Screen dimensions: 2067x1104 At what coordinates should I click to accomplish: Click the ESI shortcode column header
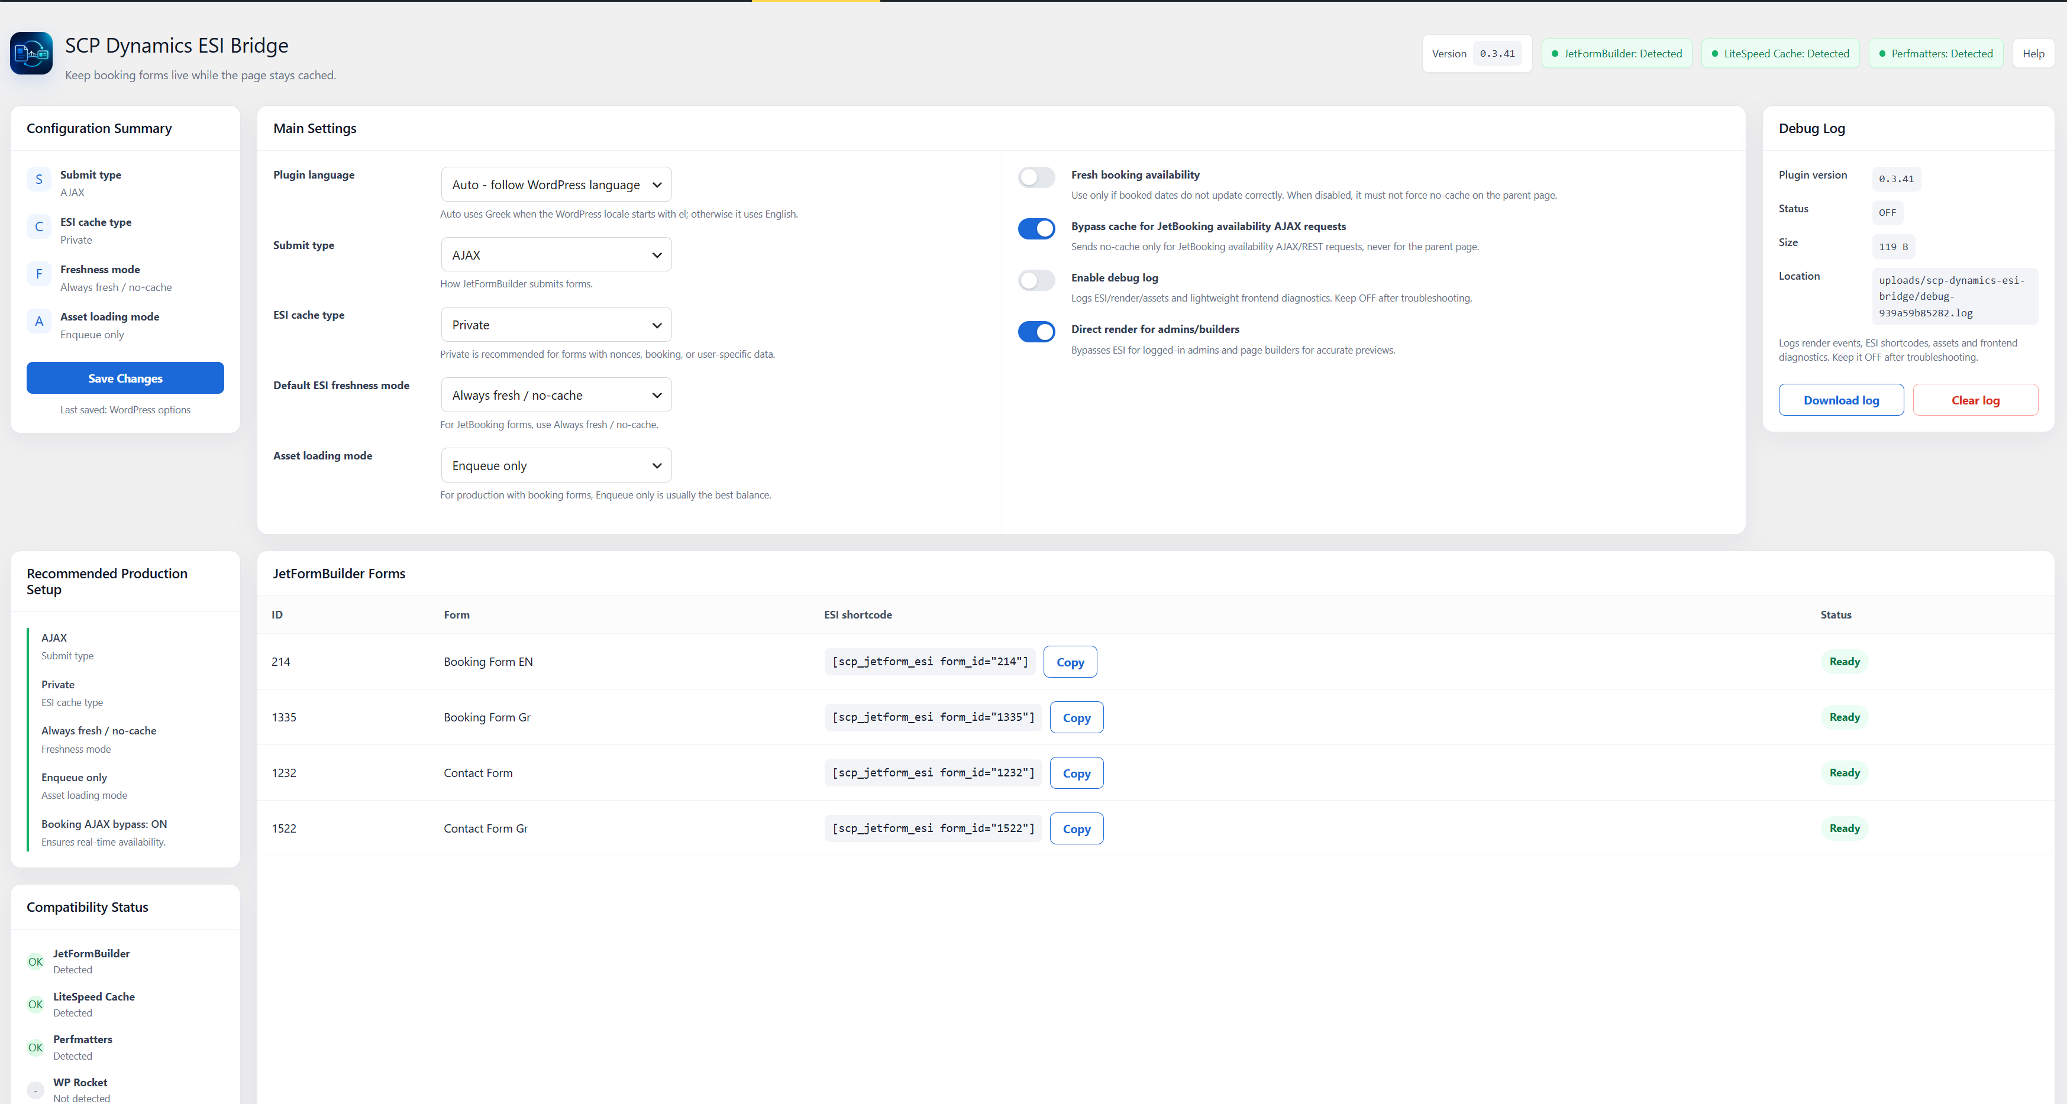(858, 614)
